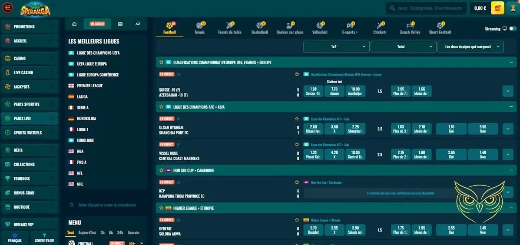This screenshot has width=520, height=245.
Task: Open Paris Sportifs in the sidebar menu
Action: click(x=30, y=104)
